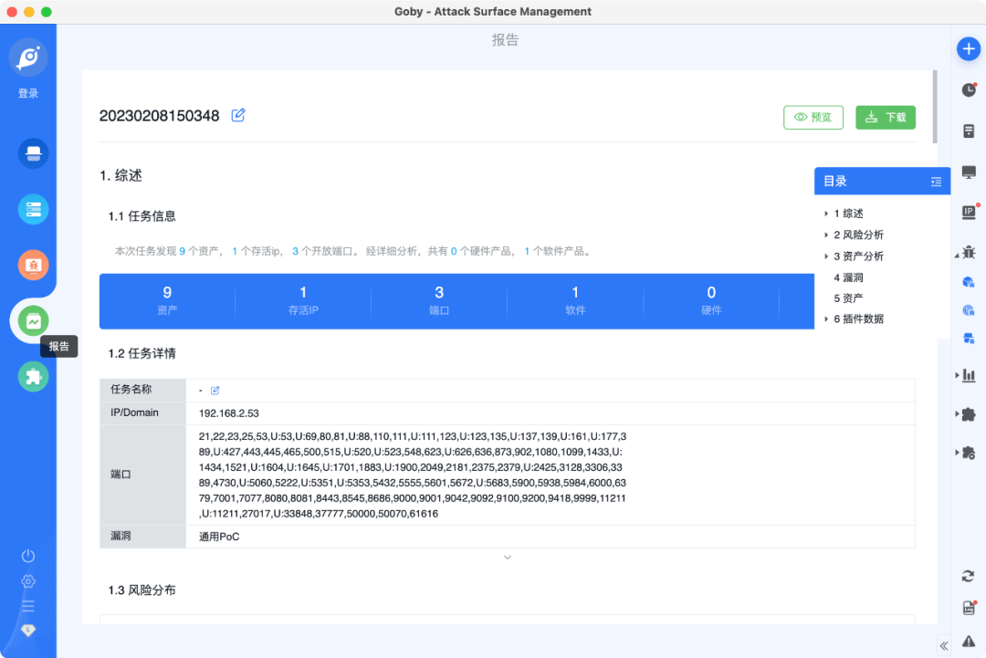The height and width of the screenshot is (658, 986).
Task: Click the warning triangle icon
Action: 969,642
